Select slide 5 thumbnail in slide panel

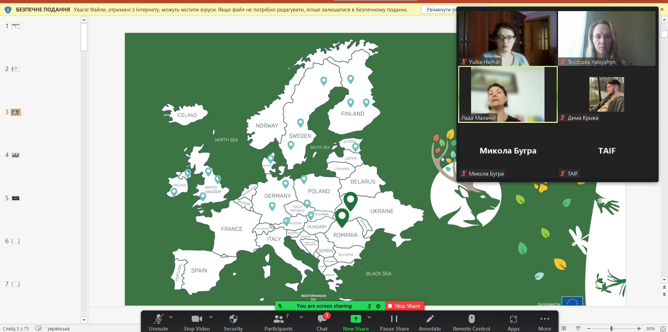(x=16, y=198)
